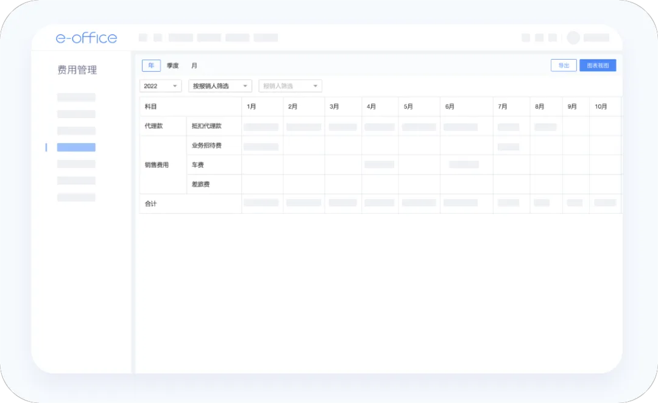Click the 6月 column header
The image size is (658, 403).
coord(450,107)
